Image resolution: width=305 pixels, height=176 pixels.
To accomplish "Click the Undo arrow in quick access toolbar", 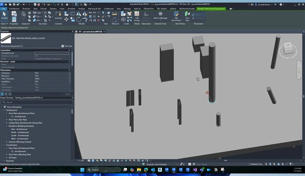I will [x=24, y=4].
